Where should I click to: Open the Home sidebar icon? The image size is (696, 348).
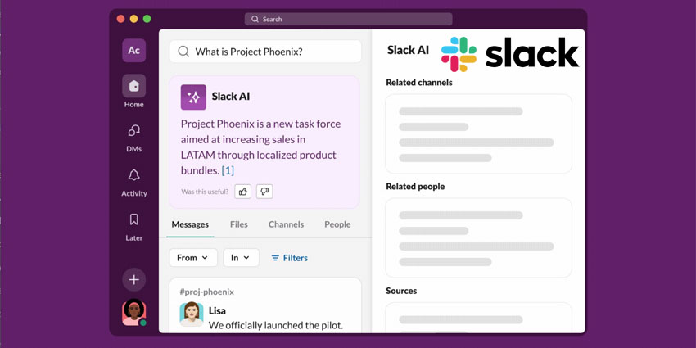134,86
